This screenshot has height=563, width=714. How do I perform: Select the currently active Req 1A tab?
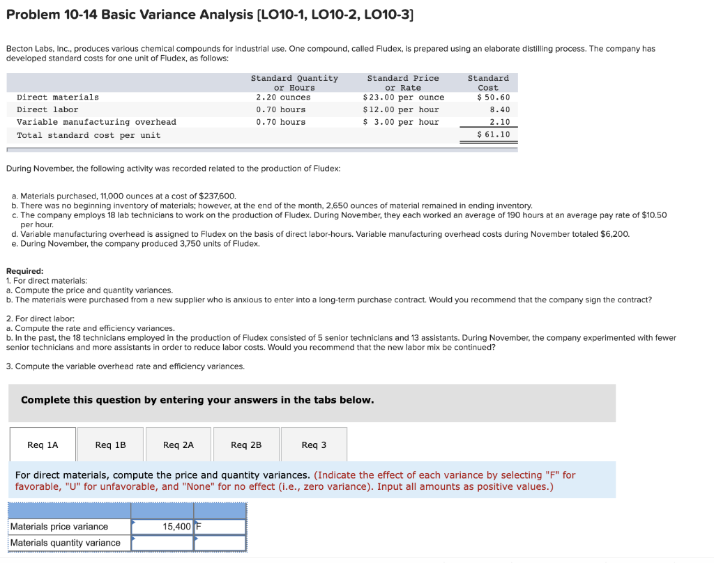(x=43, y=444)
